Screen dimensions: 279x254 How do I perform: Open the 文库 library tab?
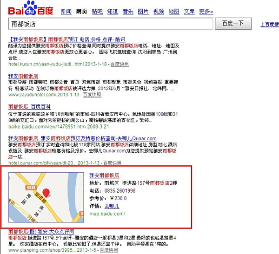point(189,12)
